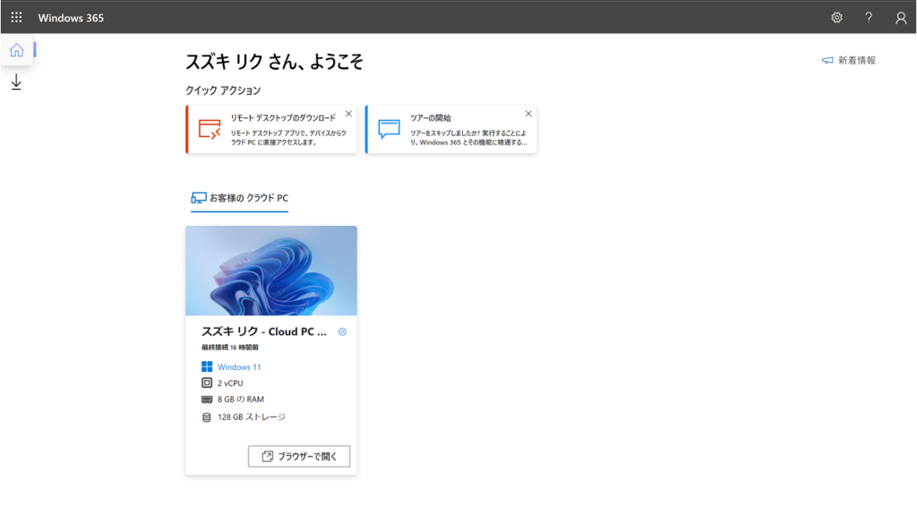Click the クイック アクション heading
The width and height of the screenshot is (917, 516).
(x=223, y=90)
